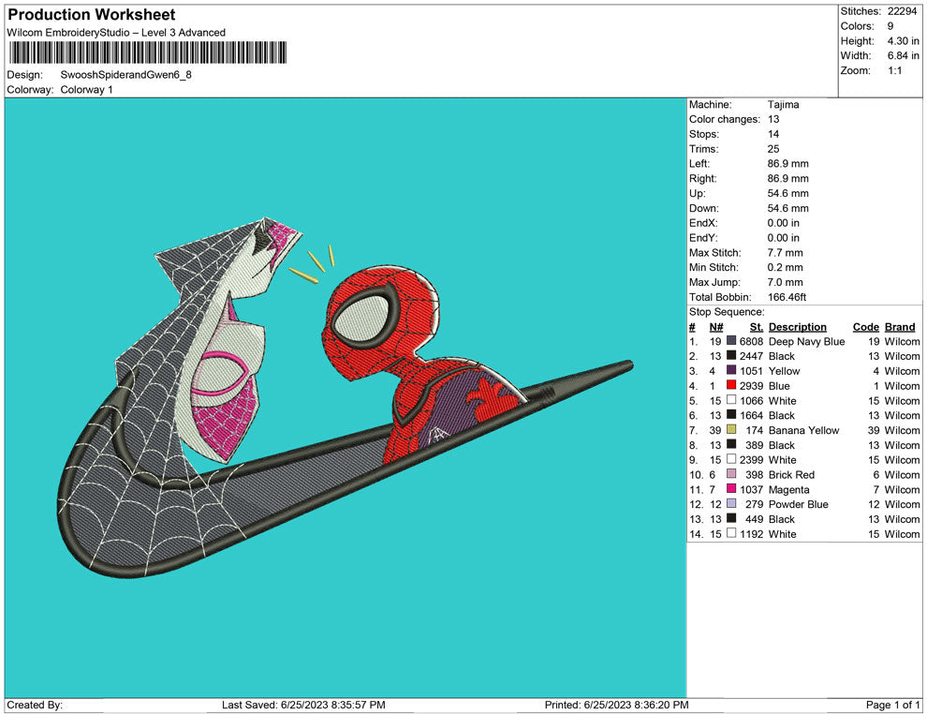
Task: Click the Brand column header
Action: (x=899, y=327)
